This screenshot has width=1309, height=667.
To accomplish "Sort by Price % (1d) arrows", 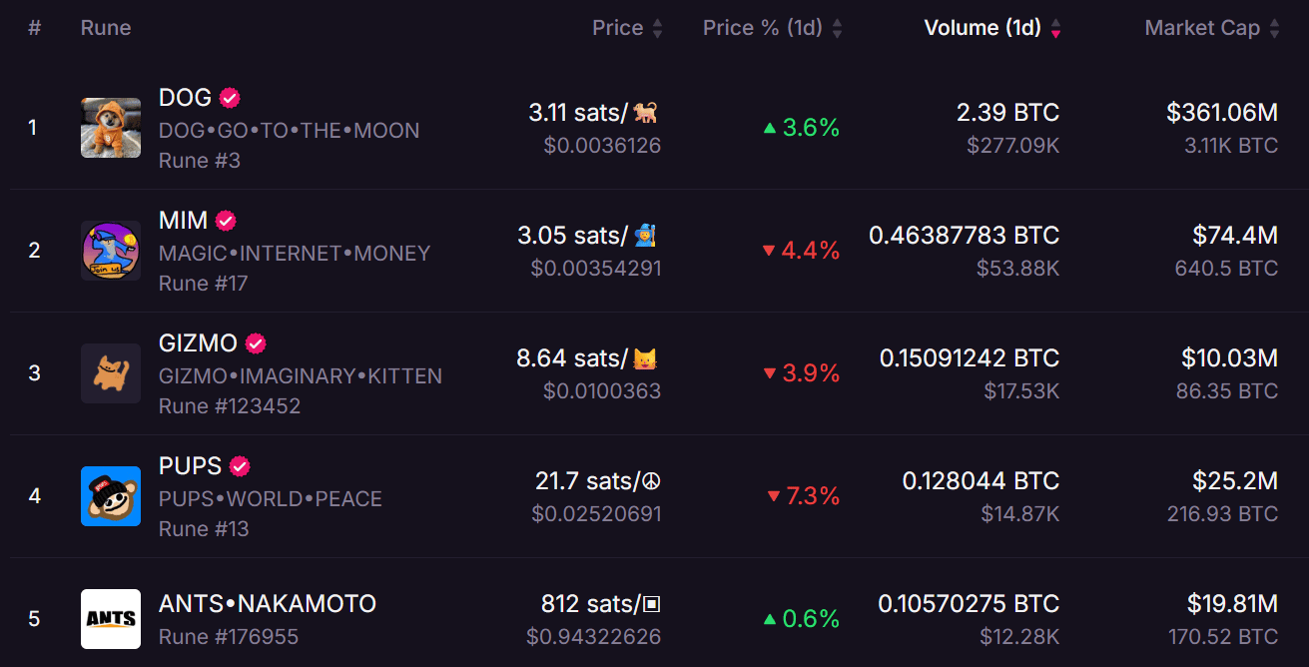I will [x=837, y=29].
